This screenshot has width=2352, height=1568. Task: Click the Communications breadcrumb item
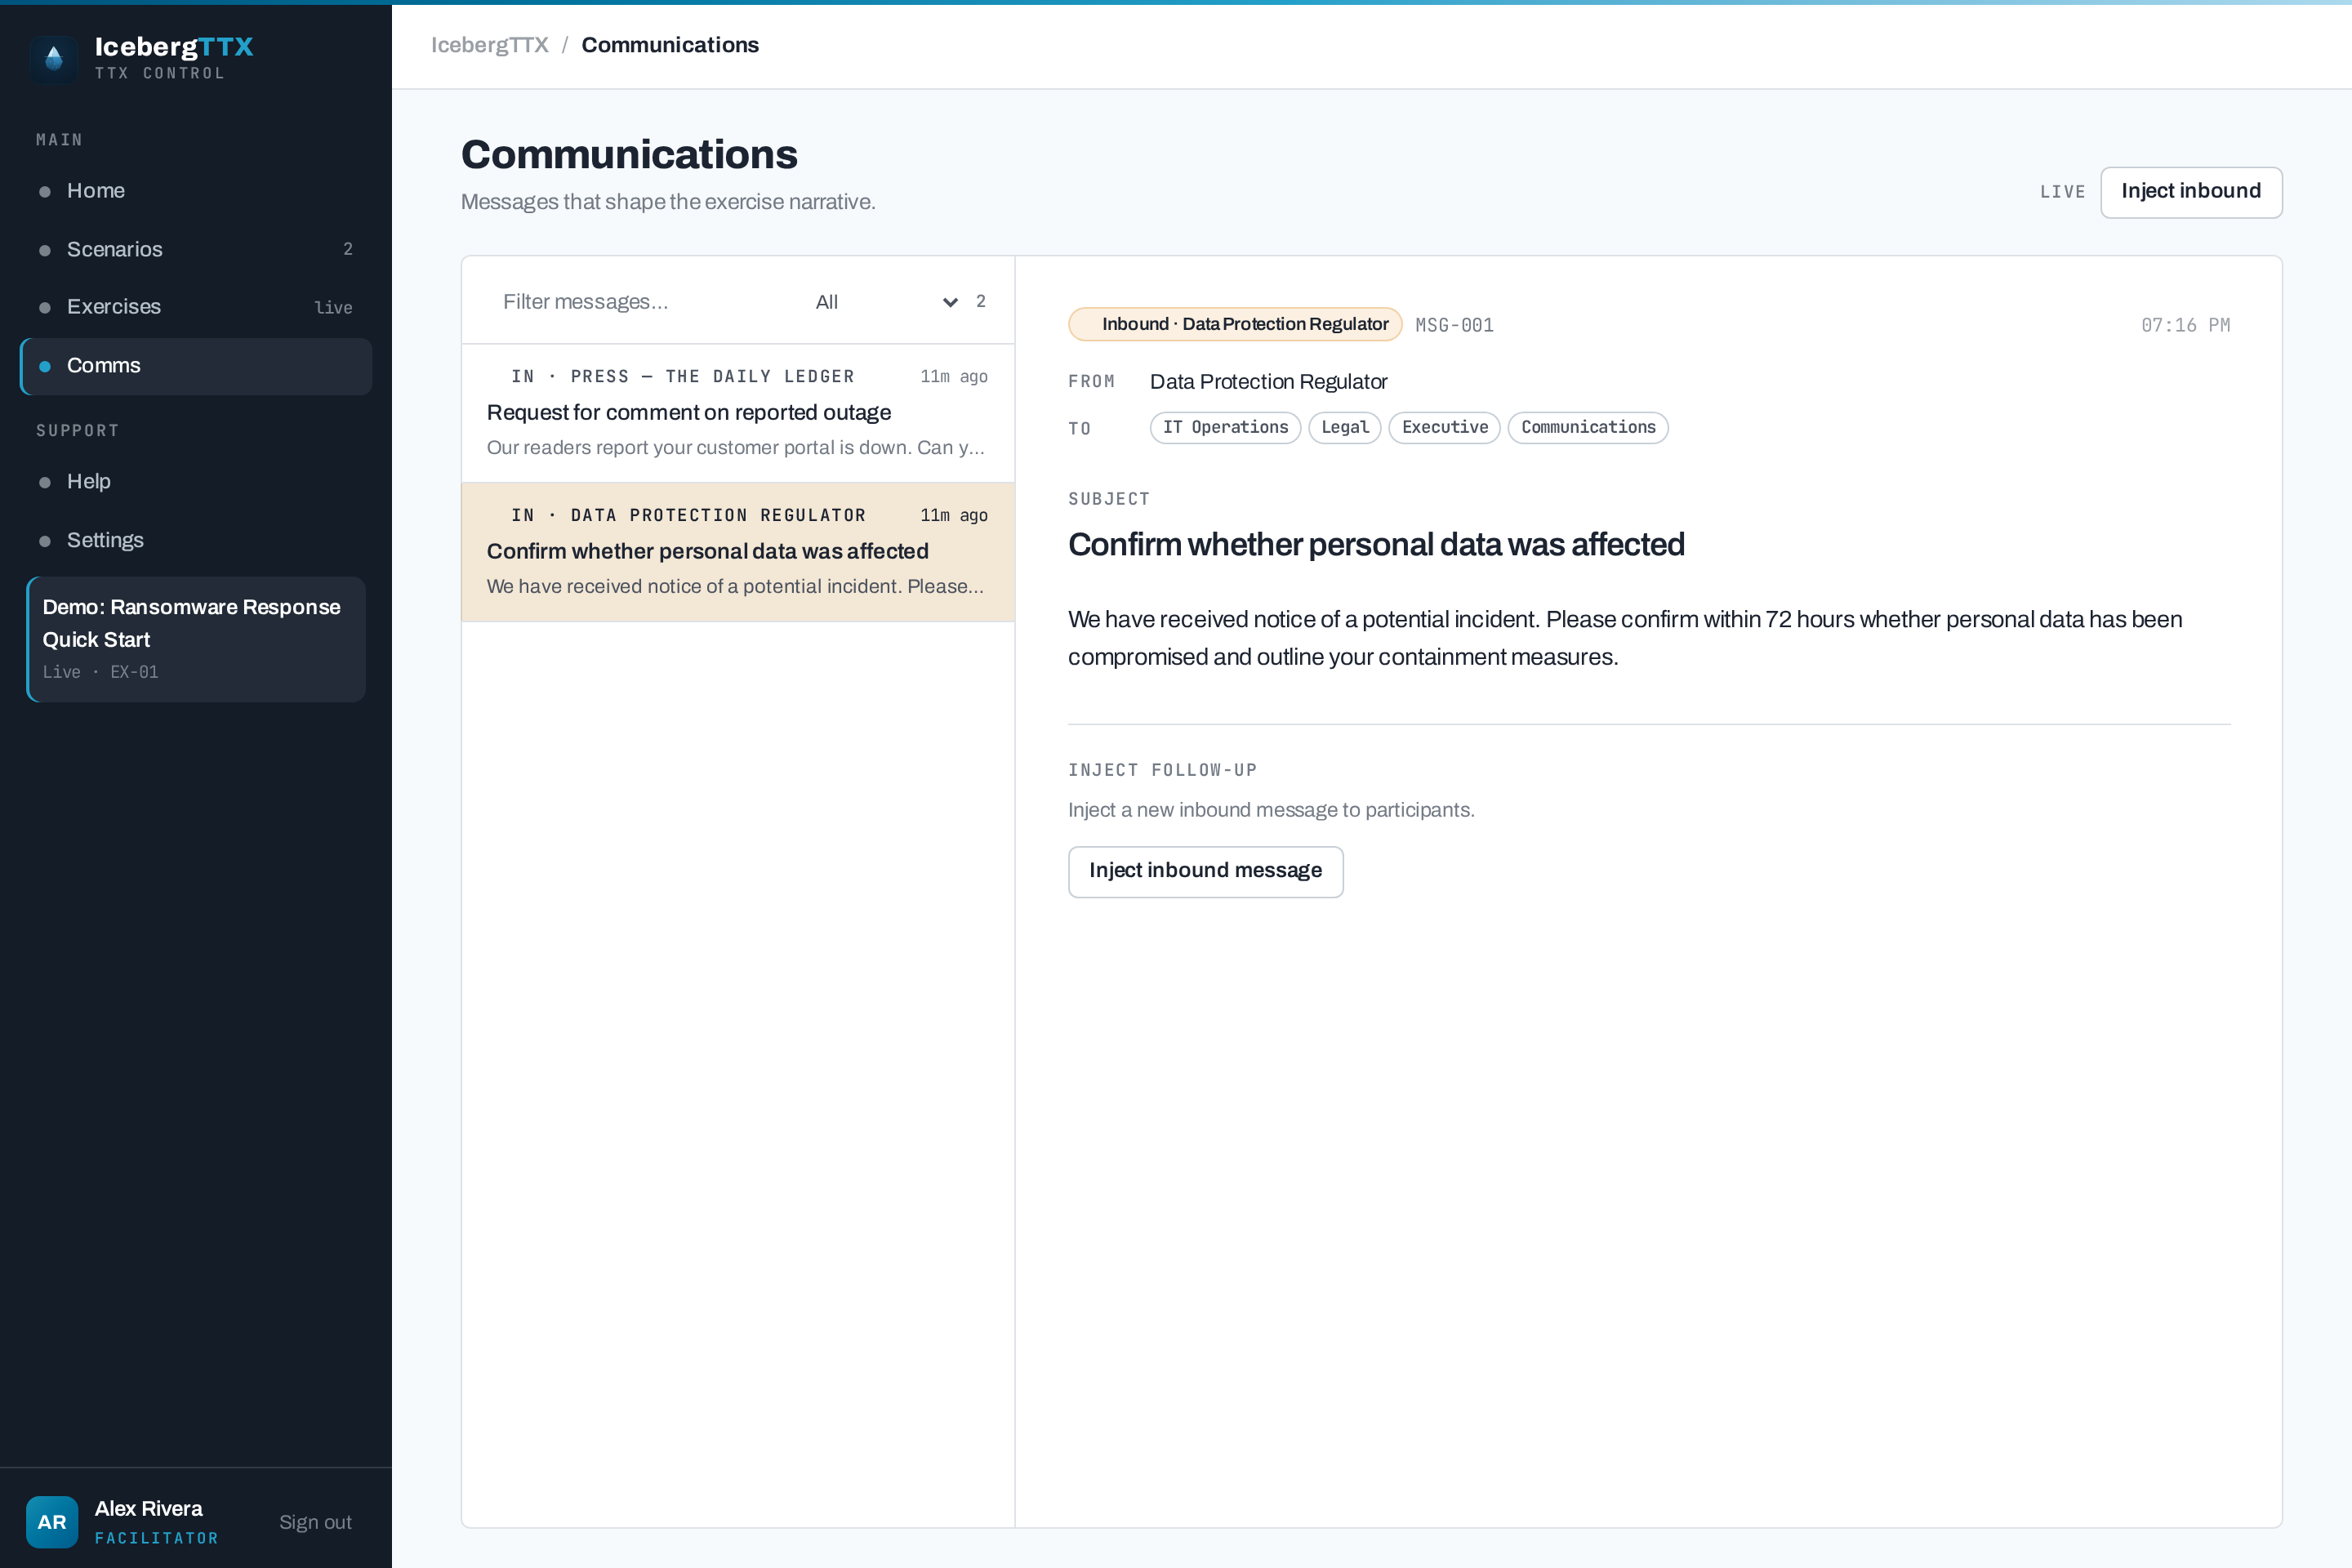click(x=670, y=45)
